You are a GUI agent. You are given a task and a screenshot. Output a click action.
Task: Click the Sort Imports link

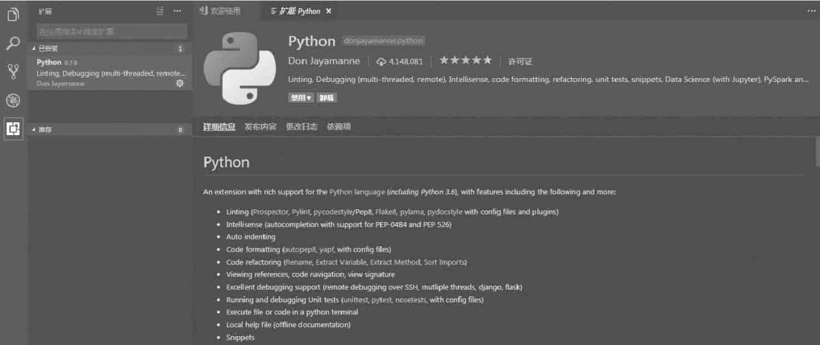(445, 262)
